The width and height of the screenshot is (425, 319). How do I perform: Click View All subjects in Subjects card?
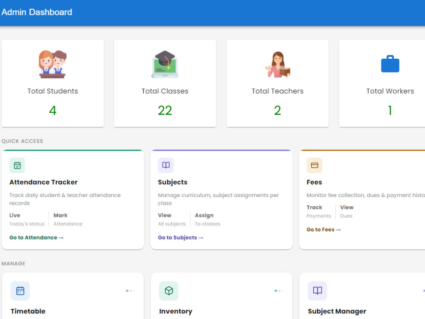coord(172,219)
